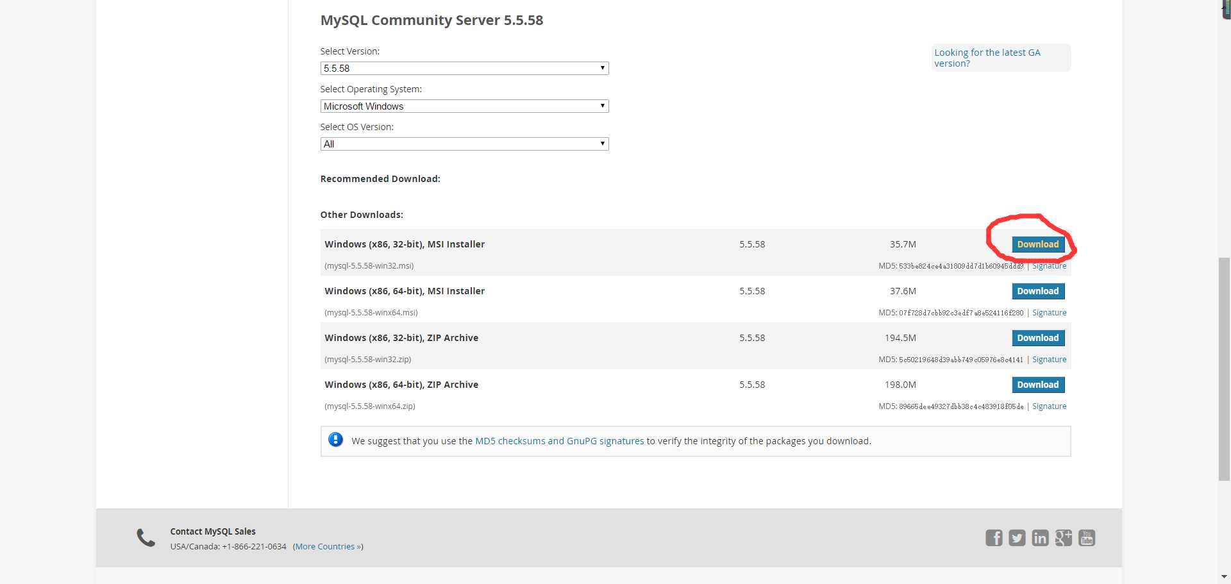This screenshot has height=584, width=1231.
Task: Click the blue info exclamation icon
Action: [335, 440]
